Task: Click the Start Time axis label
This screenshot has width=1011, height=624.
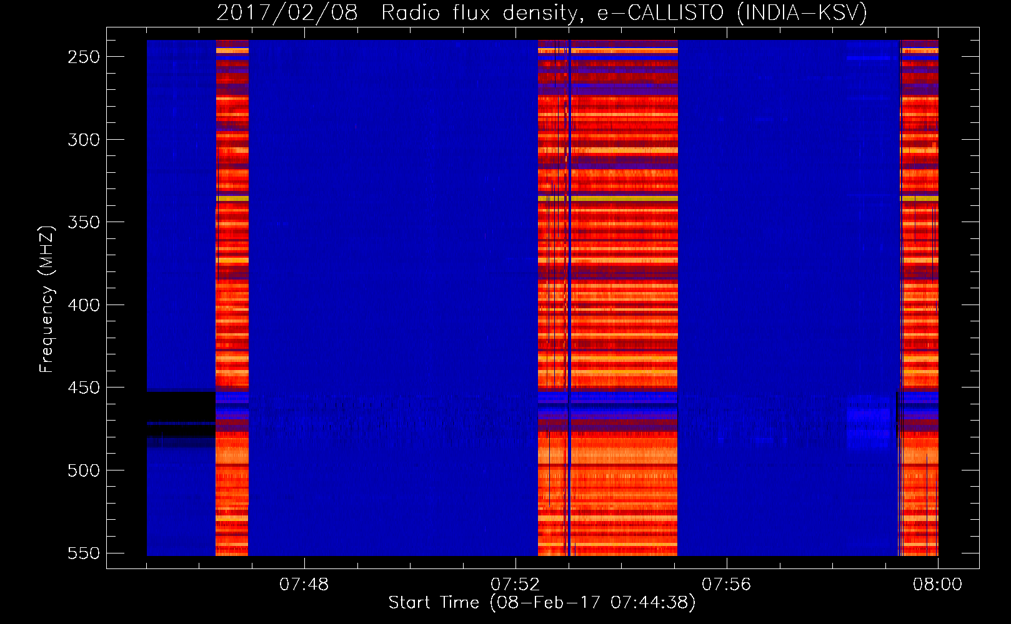Action: [x=542, y=602]
